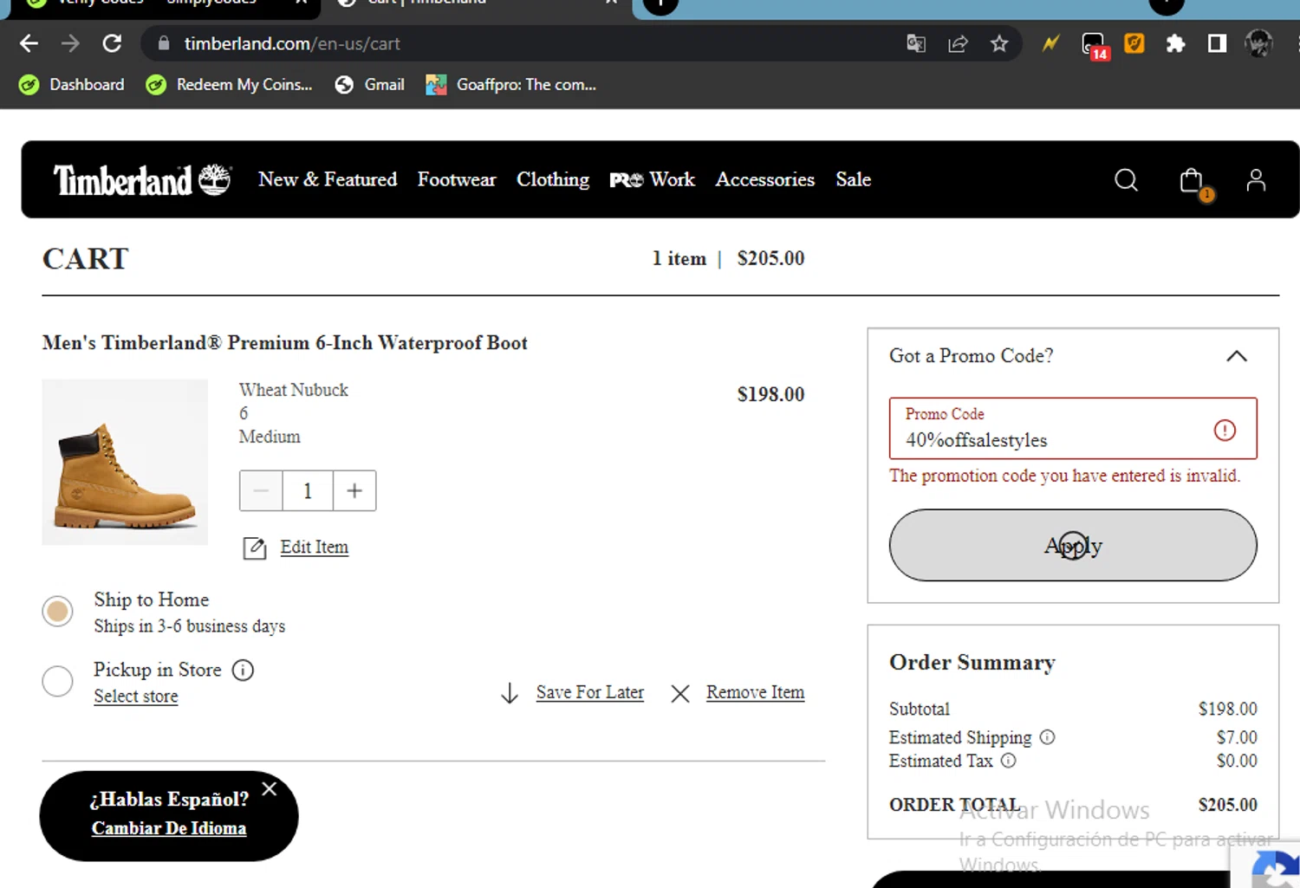
Task: Open the product title link for Premium 6-Inch Boot
Action: point(285,343)
